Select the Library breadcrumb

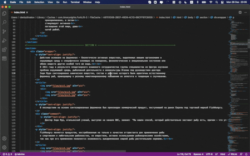(41, 17)
